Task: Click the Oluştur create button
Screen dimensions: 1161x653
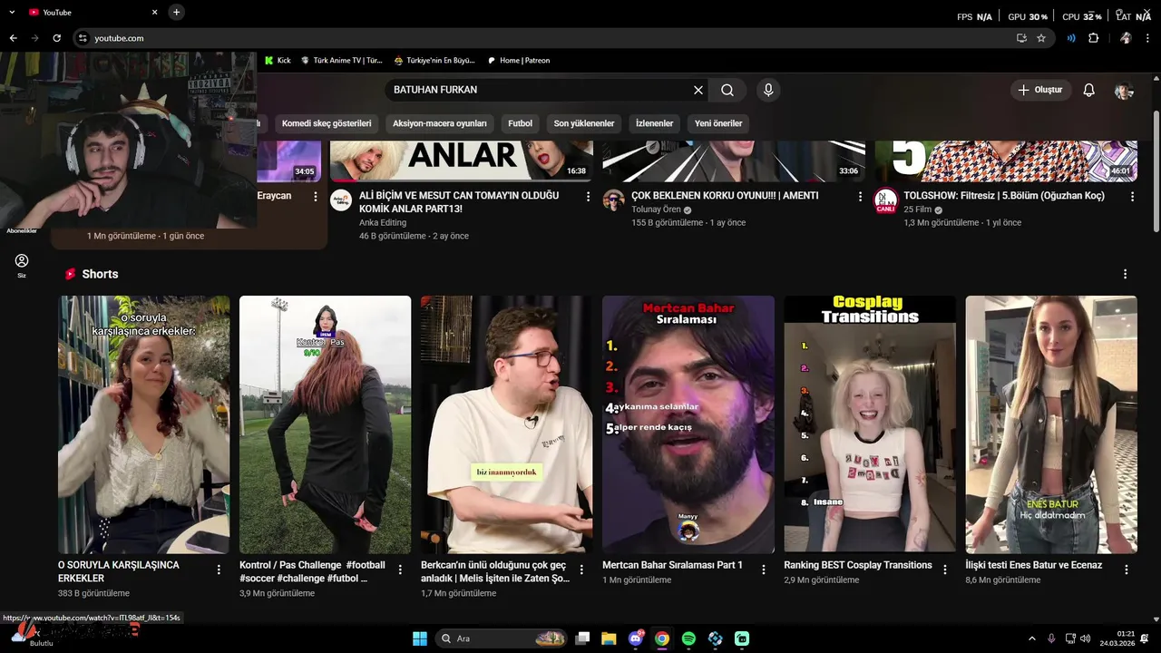Action: pyautogui.click(x=1040, y=90)
